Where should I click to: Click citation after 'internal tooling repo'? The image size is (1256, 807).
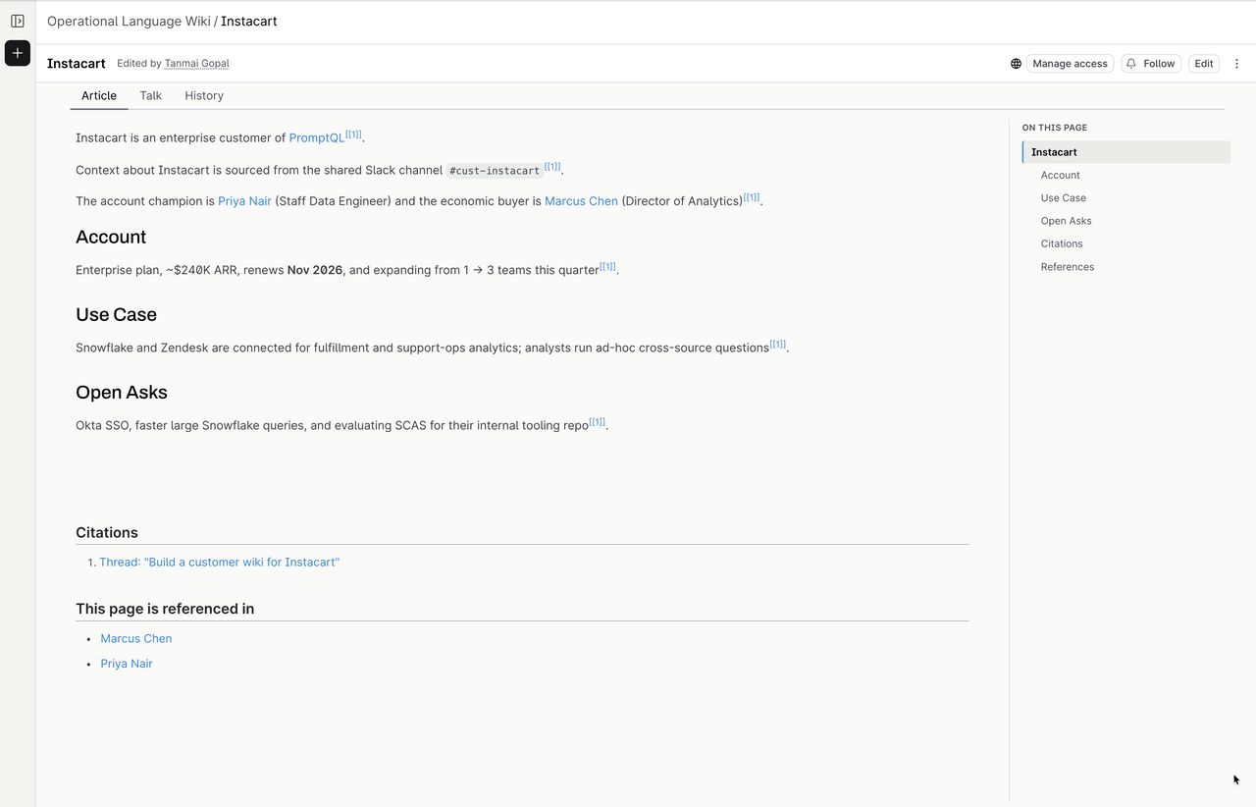[x=598, y=422]
